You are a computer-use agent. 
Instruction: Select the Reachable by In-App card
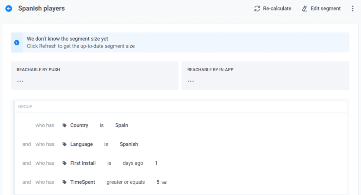265,75
